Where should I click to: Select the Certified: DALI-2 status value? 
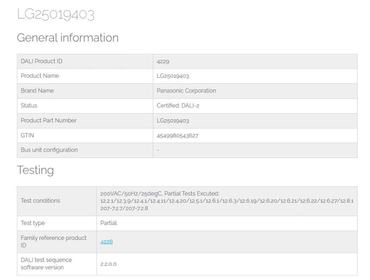pos(178,106)
